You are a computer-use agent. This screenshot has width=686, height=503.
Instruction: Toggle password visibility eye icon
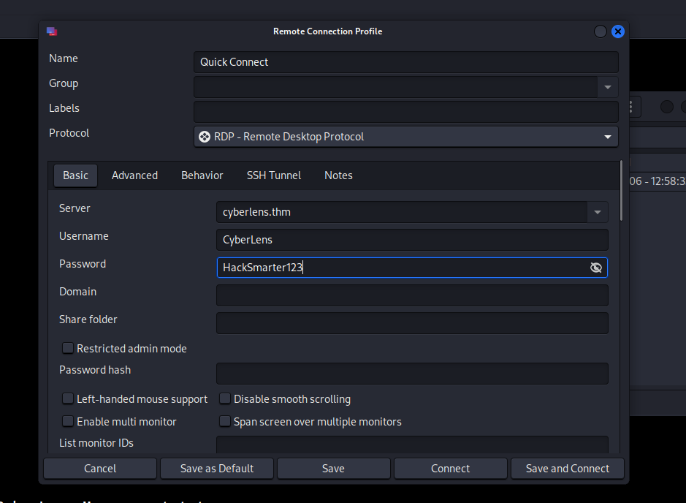[596, 268]
